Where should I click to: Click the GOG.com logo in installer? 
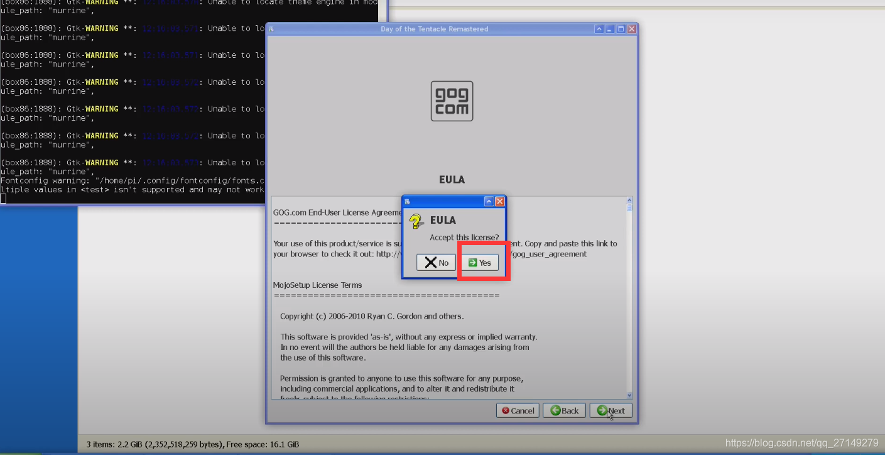tap(452, 101)
